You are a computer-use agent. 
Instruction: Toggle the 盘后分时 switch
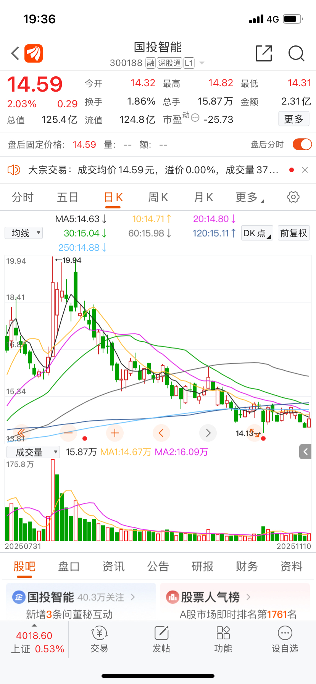tap(302, 144)
